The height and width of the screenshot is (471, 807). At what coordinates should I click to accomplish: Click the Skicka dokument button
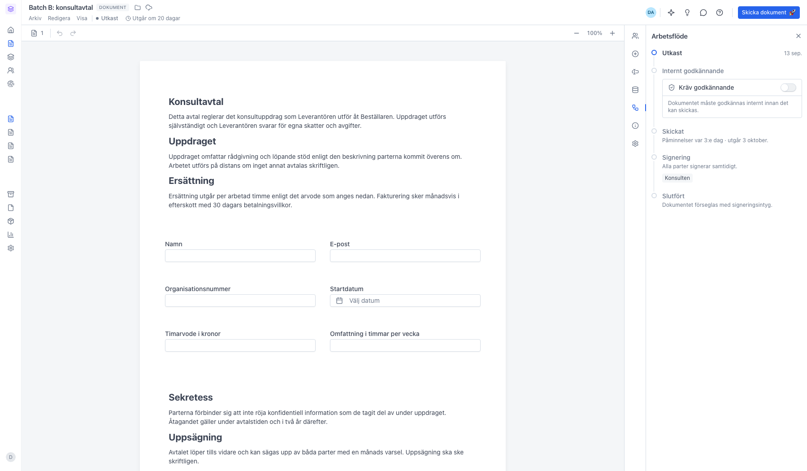[x=769, y=13]
